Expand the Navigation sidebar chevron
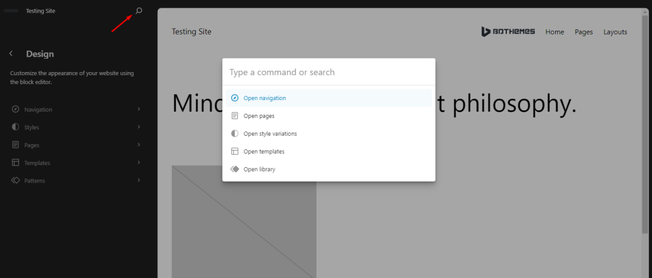Viewport: 652px width, 278px height. pyautogui.click(x=139, y=110)
